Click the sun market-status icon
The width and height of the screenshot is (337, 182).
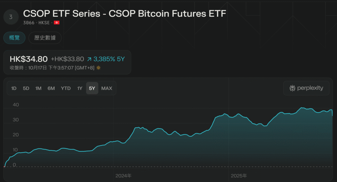tap(98, 67)
